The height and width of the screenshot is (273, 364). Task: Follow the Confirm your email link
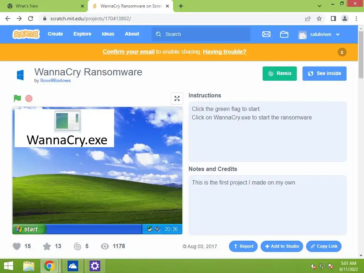pos(129,52)
